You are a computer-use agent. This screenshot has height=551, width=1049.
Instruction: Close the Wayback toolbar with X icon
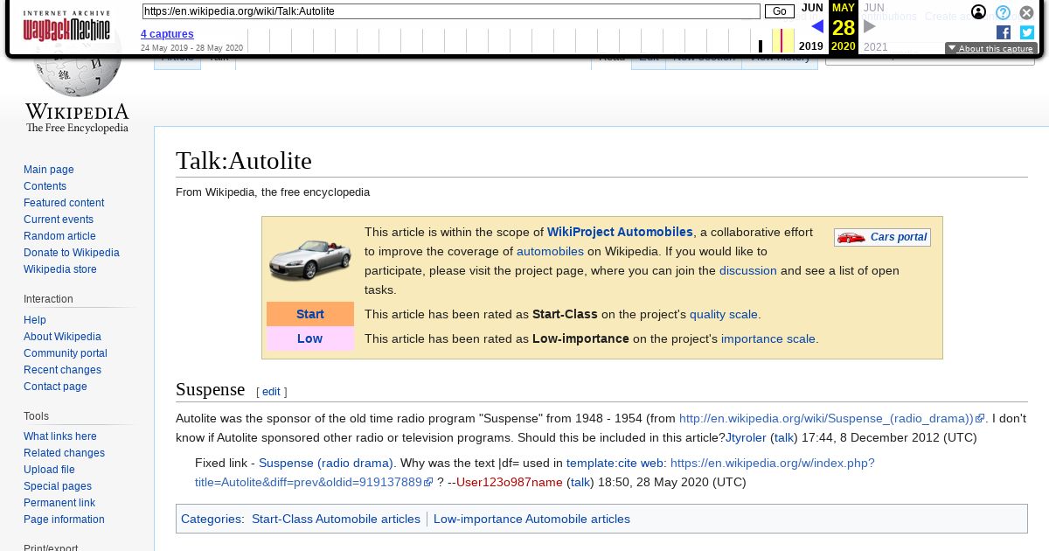(x=1027, y=12)
